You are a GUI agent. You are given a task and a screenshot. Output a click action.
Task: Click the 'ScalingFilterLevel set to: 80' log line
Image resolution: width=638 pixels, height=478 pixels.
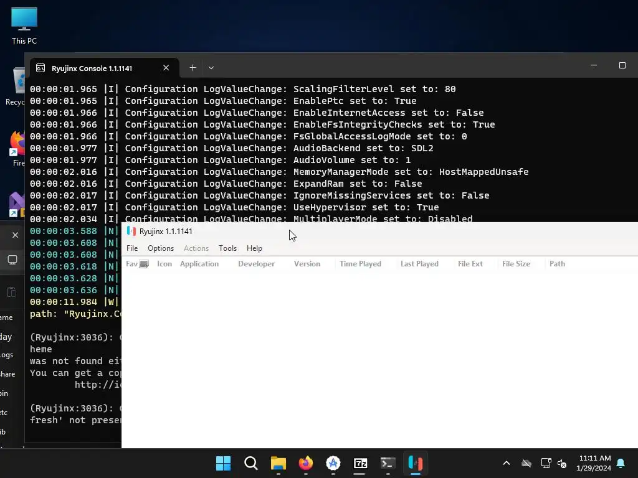click(x=243, y=89)
